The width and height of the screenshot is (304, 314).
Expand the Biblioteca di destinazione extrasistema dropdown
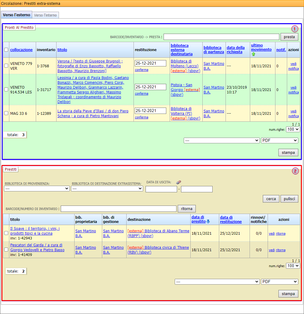(x=107, y=189)
